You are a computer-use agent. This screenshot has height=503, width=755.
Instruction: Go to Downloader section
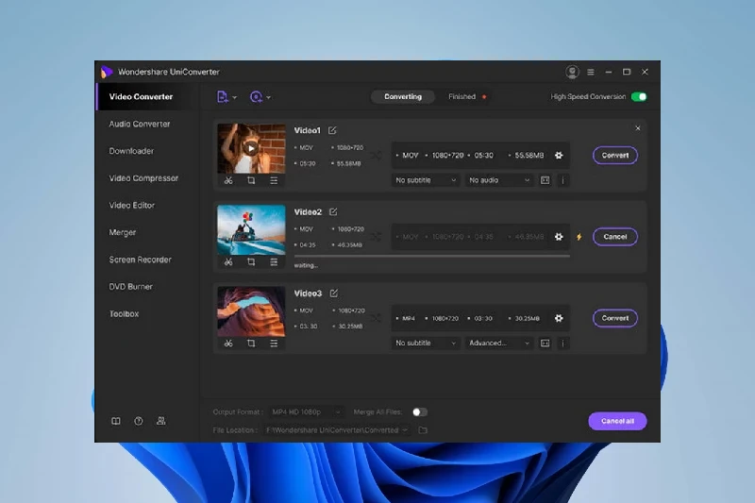[x=131, y=151]
